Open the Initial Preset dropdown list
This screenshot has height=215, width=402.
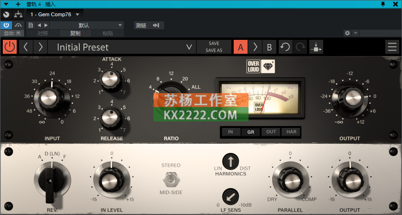click(122, 47)
